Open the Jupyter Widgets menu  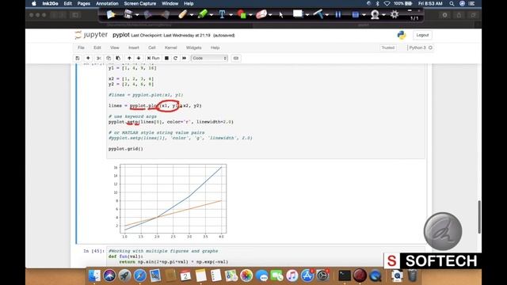click(193, 47)
